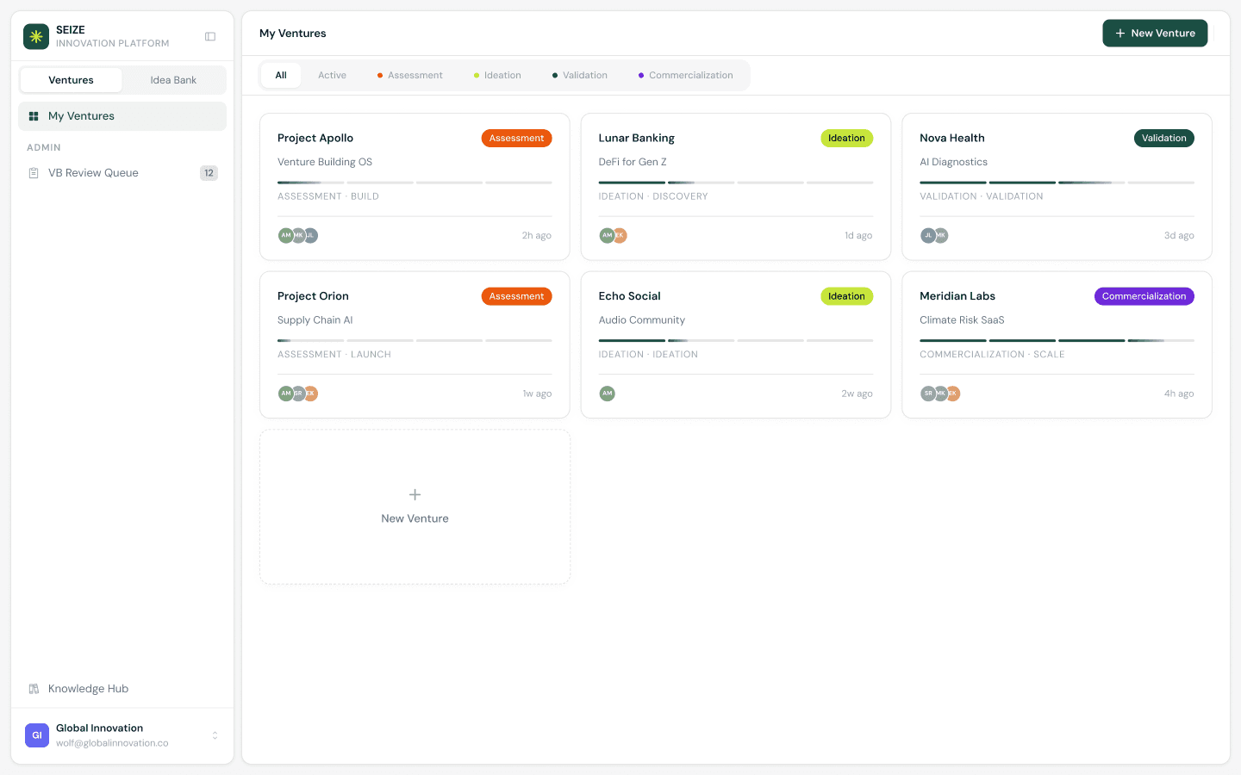Viewport: 1241px width, 775px height.
Task: Click the Commercialization badge on Meridian Labs
Action: (1144, 296)
